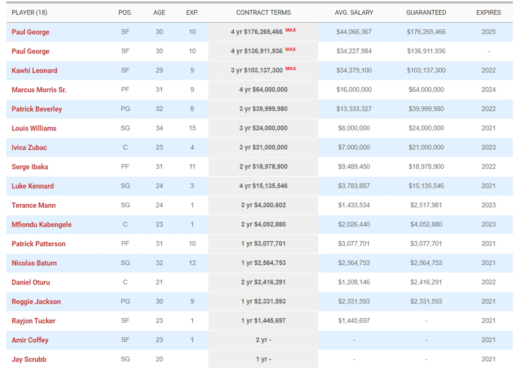The height and width of the screenshot is (374, 516).
Task: Click Daniel Oturu's age value 21
Action: (159, 282)
